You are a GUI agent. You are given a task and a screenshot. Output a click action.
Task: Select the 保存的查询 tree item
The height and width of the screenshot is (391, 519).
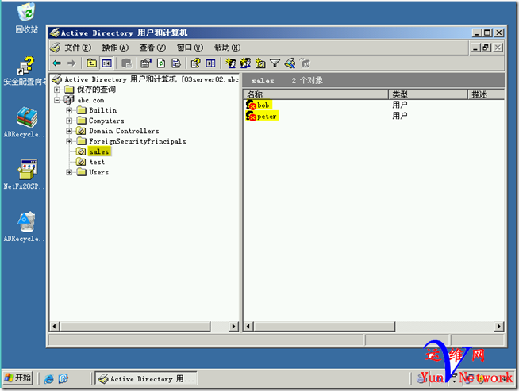[x=96, y=90]
